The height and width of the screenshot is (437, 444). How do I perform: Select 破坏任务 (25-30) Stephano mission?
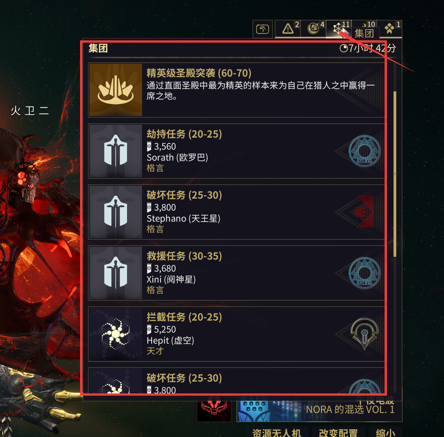[236, 212]
